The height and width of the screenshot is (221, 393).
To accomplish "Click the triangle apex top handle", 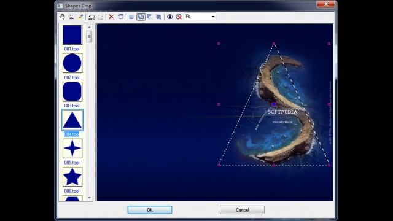I will (x=274, y=44).
